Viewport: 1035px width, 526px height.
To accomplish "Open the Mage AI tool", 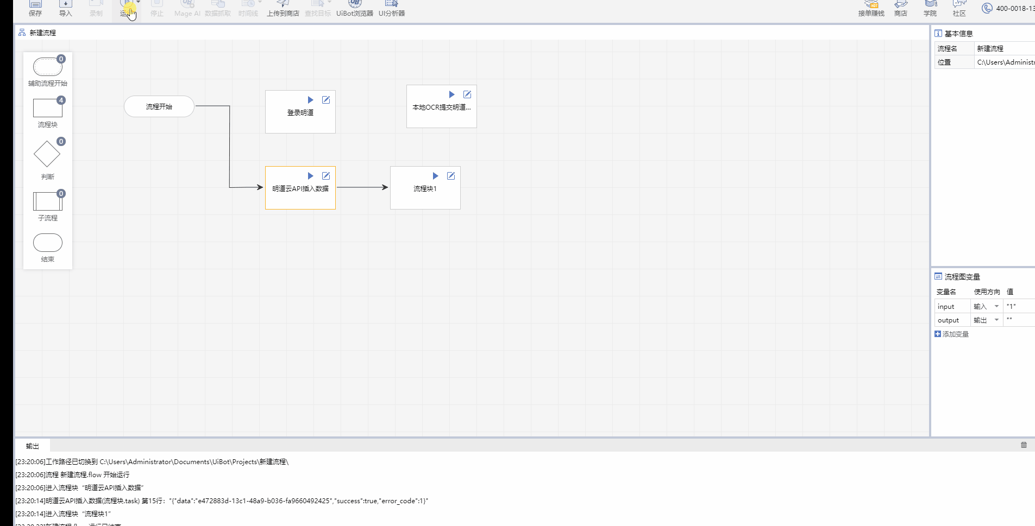I will pyautogui.click(x=187, y=9).
